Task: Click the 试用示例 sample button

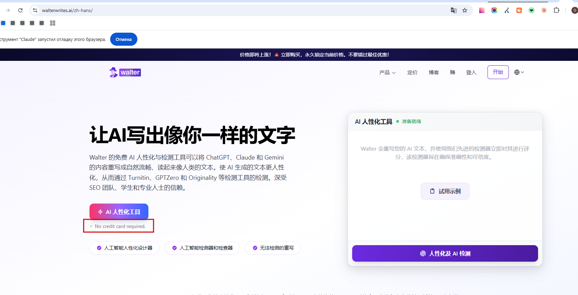Action: pos(445,191)
